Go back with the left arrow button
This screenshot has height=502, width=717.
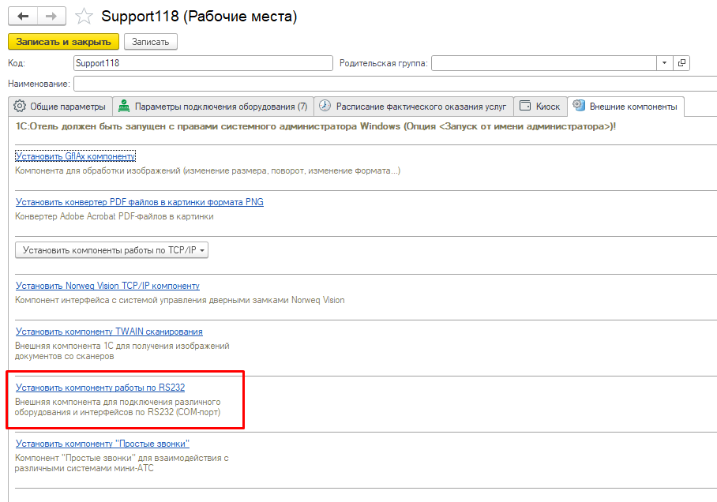pos(23,16)
